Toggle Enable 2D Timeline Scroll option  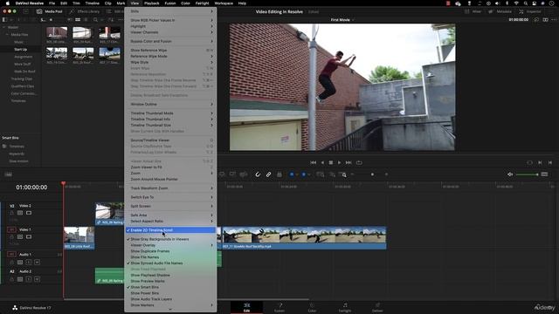[x=170, y=230]
